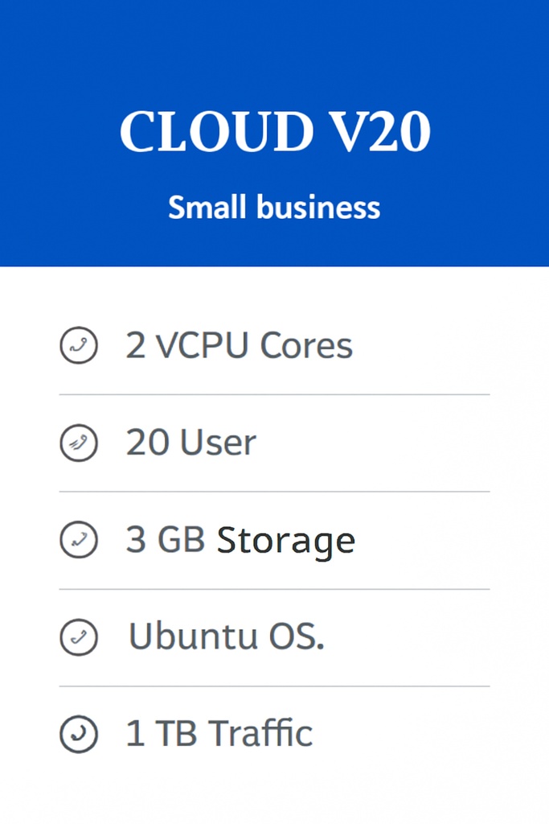This screenshot has height=824, width=549.
Task: Select the check icon beside 3 GB Storage
Action: tap(79, 540)
